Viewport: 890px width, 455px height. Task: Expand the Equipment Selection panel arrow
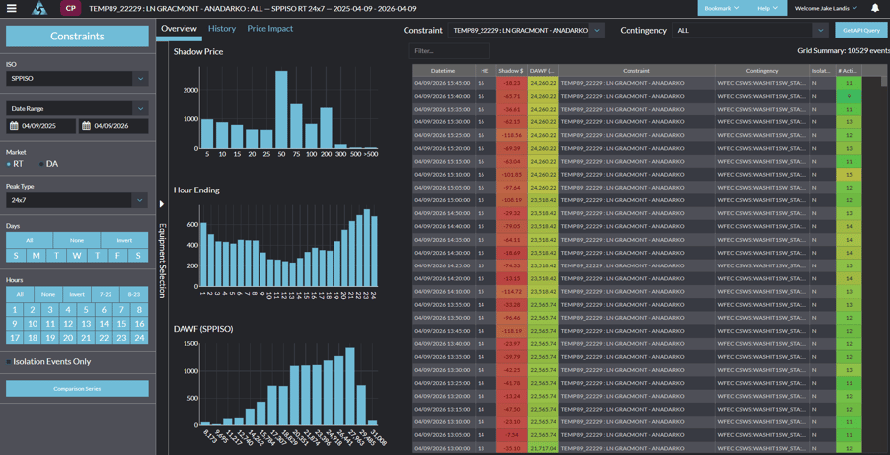162,204
